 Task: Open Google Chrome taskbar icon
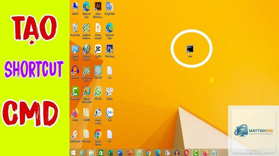tap(148, 153)
